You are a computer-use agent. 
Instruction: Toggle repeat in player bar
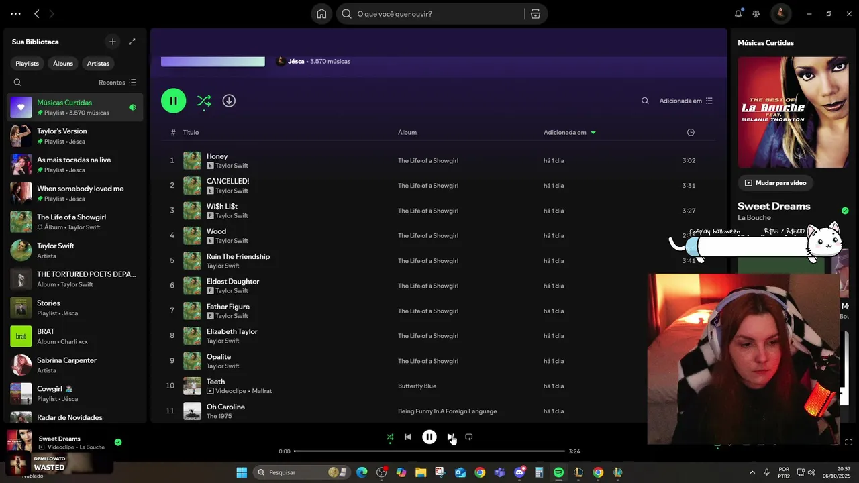point(469,437)
